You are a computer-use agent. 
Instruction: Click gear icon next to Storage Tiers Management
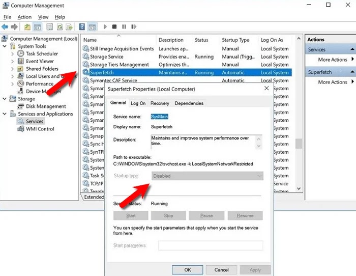(x=86, y=65)
